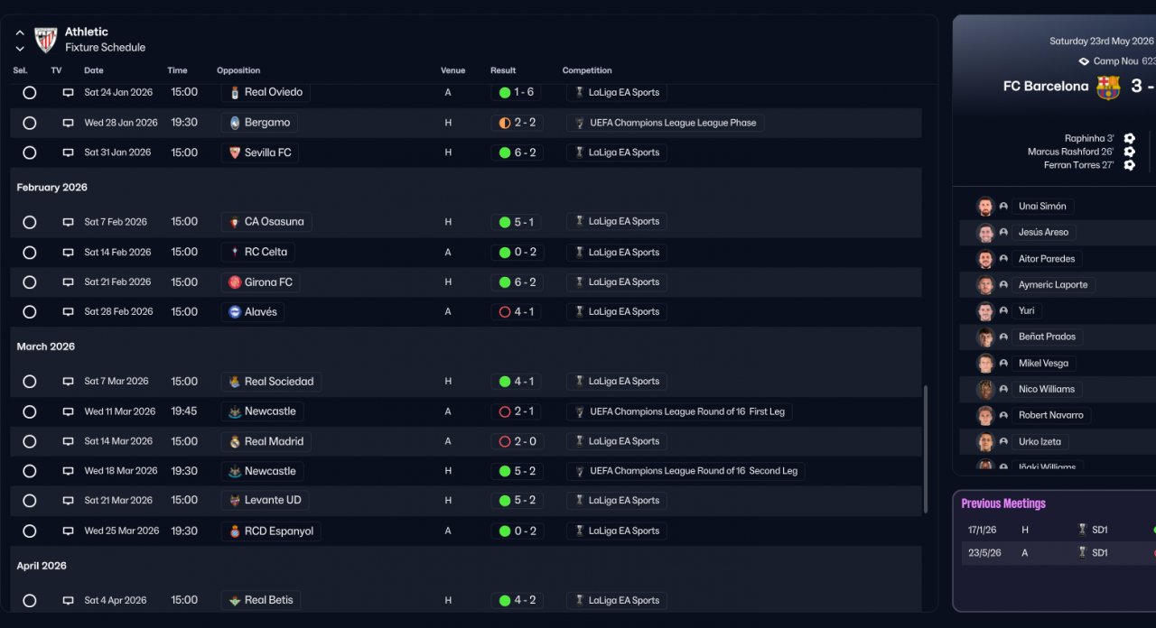
Task: Click the Real Sociedad club badge icon
Action: tap(235, 382)
